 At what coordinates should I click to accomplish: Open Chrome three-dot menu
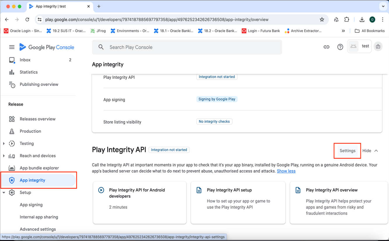point(383,20)
